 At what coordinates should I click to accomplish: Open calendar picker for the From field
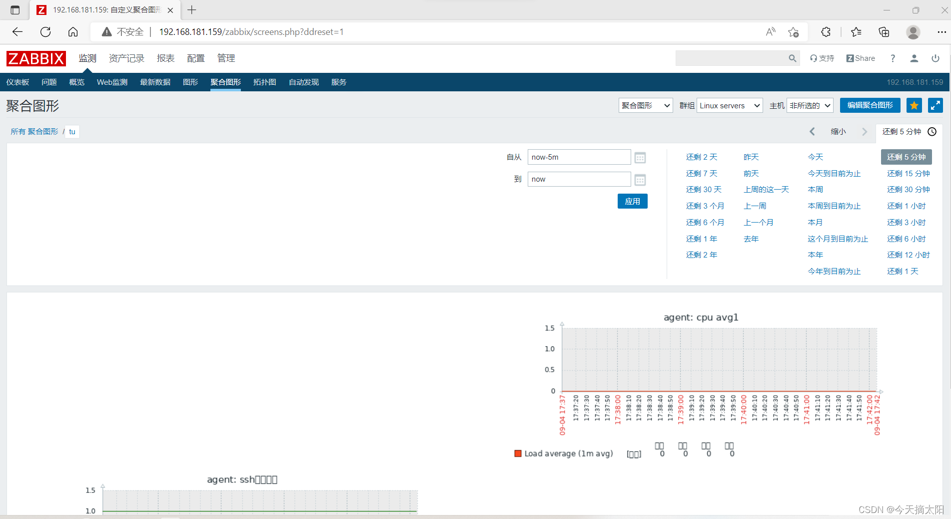[640, 158]
